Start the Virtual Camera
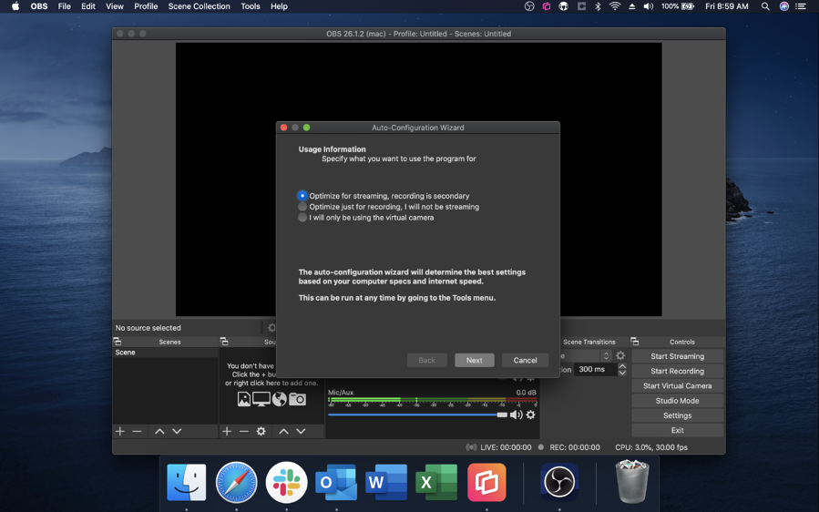Image resolution: width=819 pixels, height=512 pixels. pos(677,385)
